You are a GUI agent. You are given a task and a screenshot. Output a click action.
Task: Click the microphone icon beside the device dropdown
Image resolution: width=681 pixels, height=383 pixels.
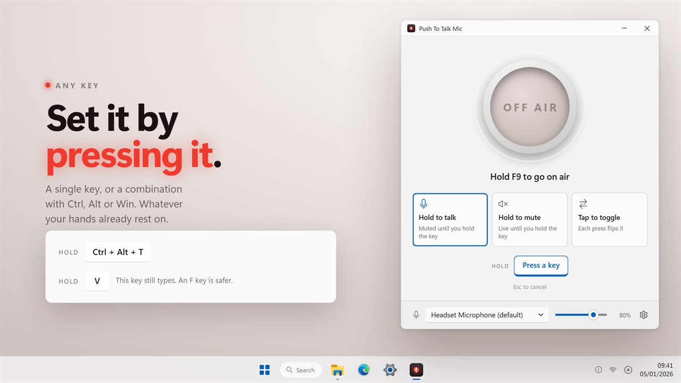point(416,315)
